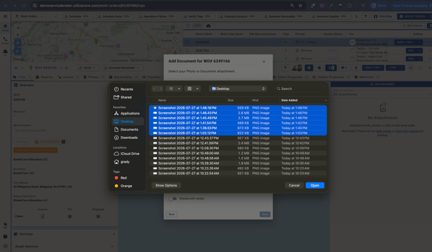Select Screenshot at 10.49.00 AM file
432x252 pixels.
[238, 153]
